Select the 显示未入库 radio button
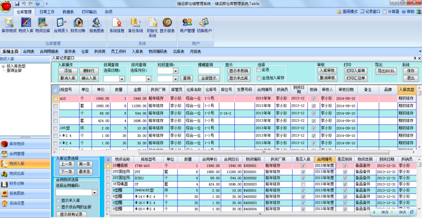This screenshot has height=218, width=422. pos(58,201)
